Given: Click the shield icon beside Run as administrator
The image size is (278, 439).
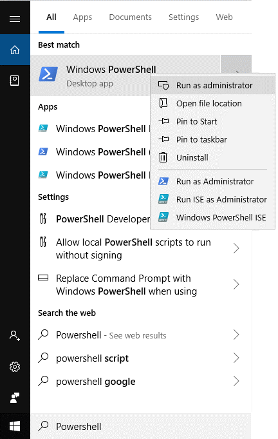Looking at the screenshot, I should click(x=163, y=85).
